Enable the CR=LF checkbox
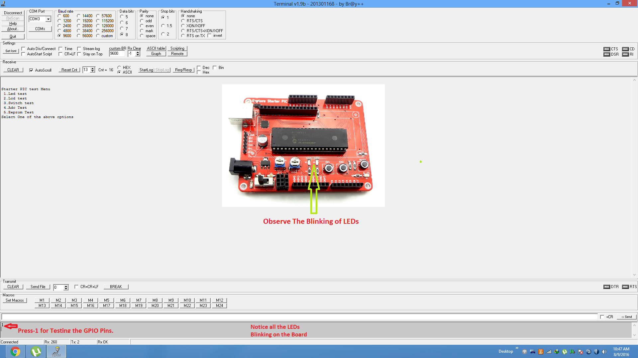This screenshot has width=638, height=358. click(x=61, y=54)
